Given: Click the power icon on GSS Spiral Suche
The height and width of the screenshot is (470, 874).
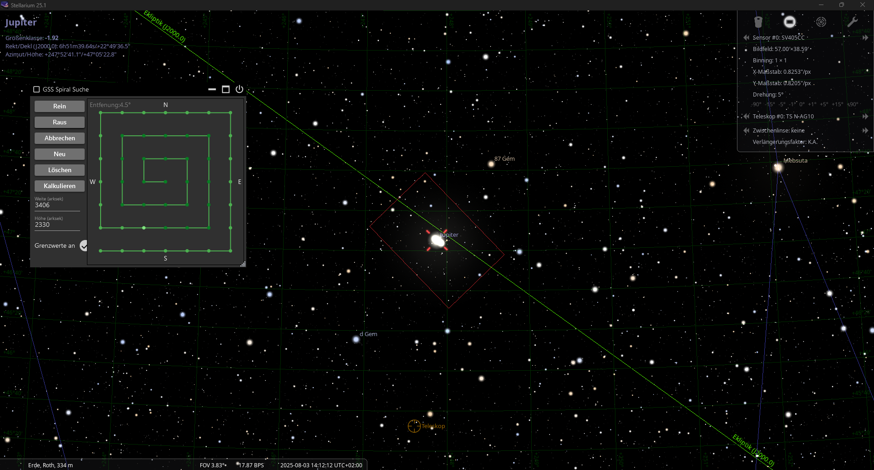Looking at the screenshot, I should coord(239,89).
